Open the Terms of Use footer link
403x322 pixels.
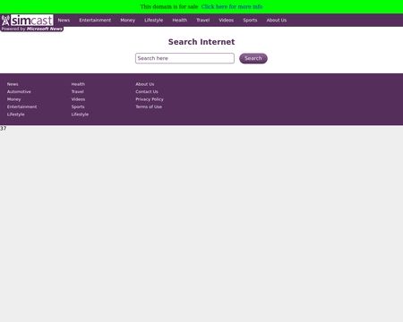pyautogui.click(x=149, y=106)
